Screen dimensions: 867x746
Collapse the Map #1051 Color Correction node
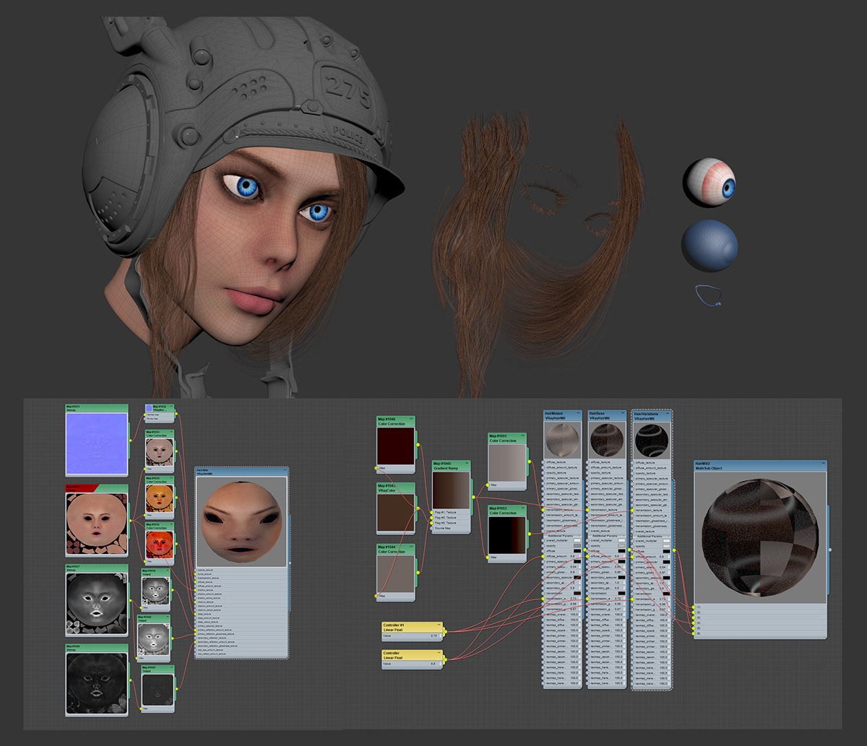[523, 435]
